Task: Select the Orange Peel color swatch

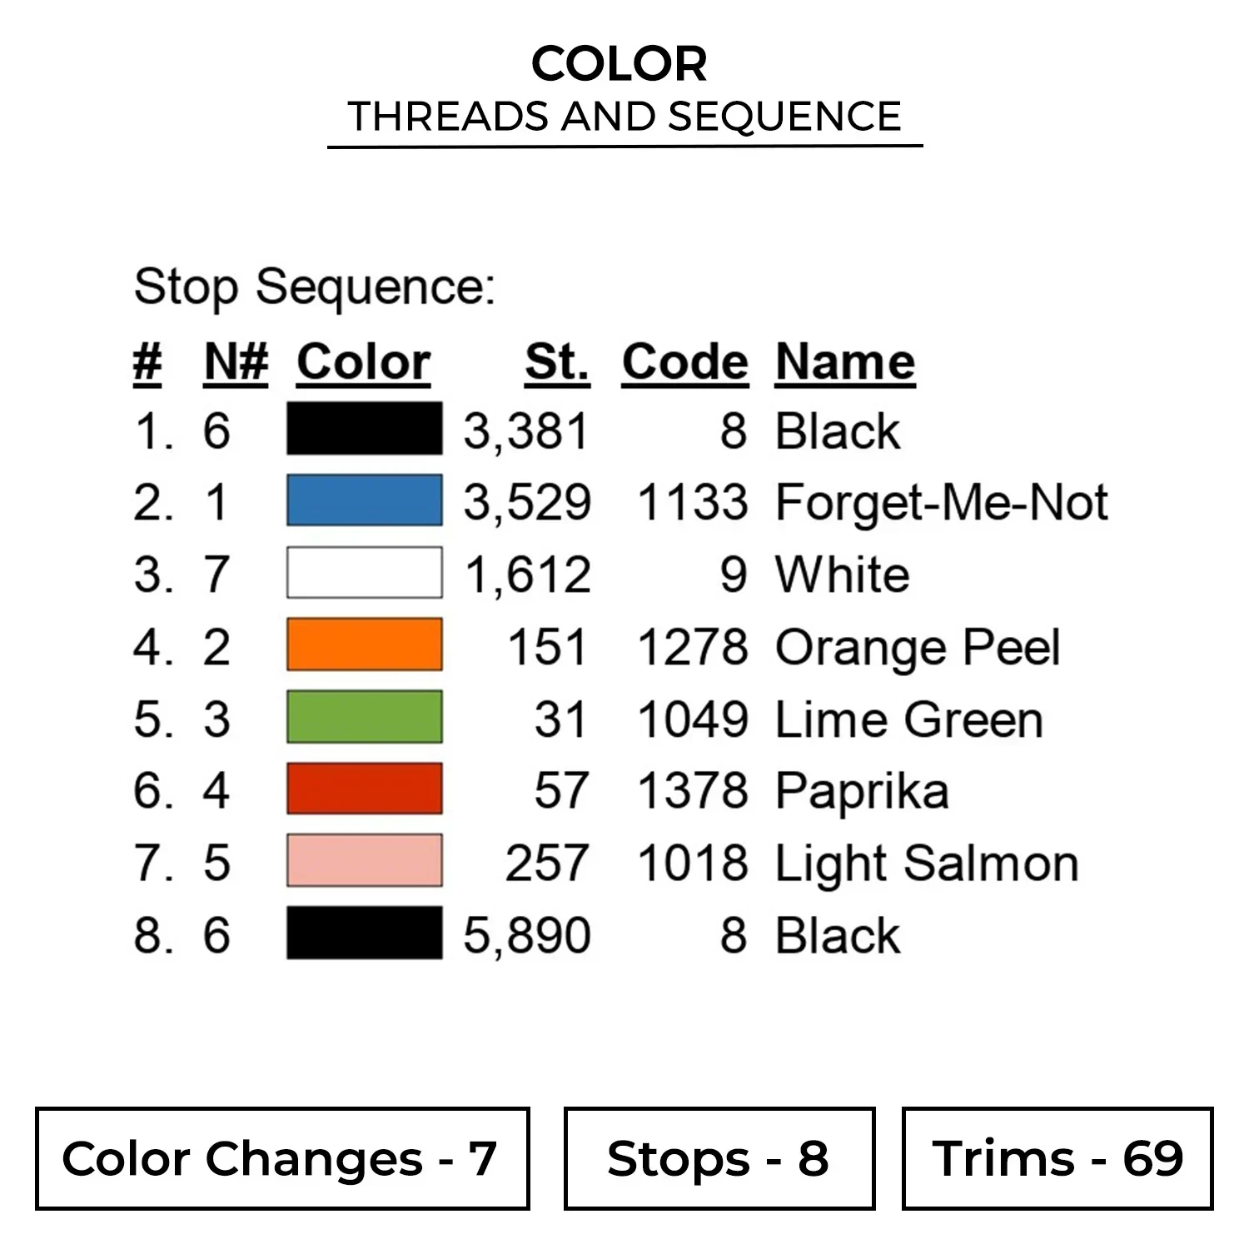Action: point(364,645)
